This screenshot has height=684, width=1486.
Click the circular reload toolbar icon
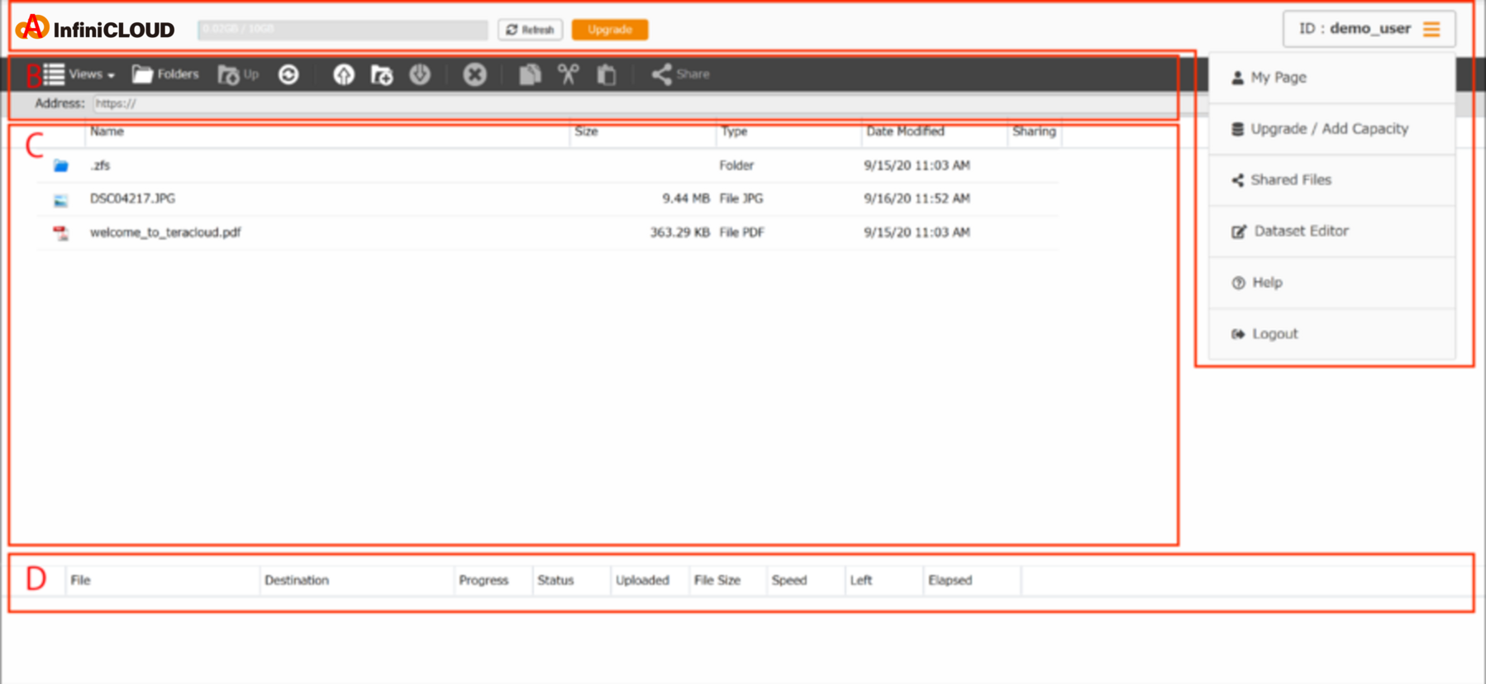(x=288, y=74)
